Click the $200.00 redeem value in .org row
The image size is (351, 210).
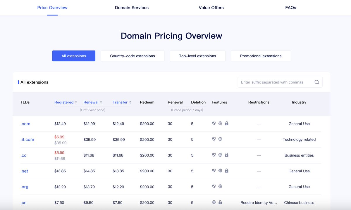click(147, 187)
